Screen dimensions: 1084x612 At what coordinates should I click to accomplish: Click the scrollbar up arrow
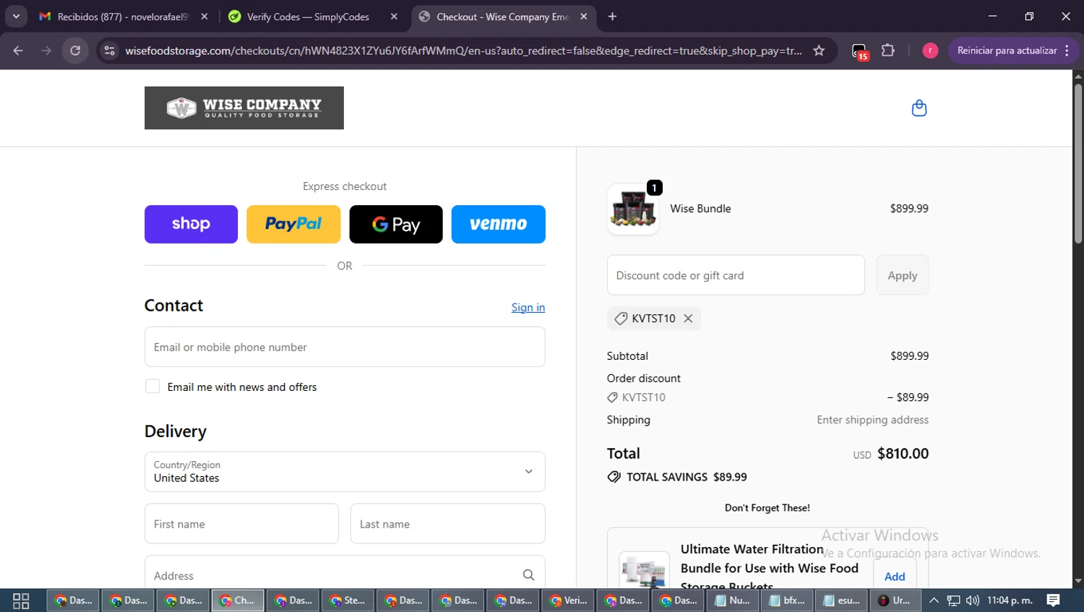coord(1078,75)
